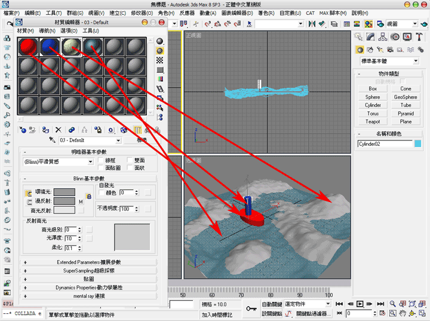
Task: Click the Go to End playback button
Action: [x=380, y=304]
